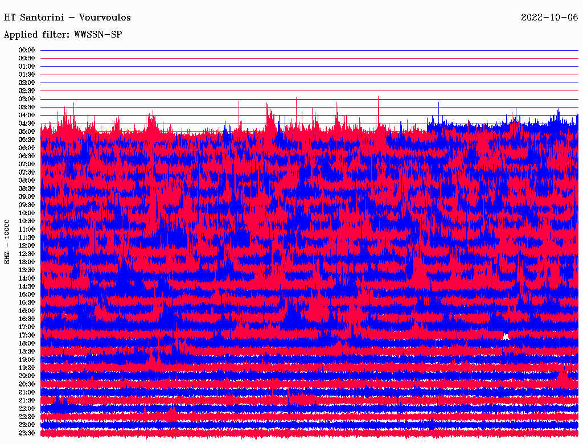The image size is (583, 444).
Task: Click the 2022-10-06 date text
Action: click(x=549, y=17)
